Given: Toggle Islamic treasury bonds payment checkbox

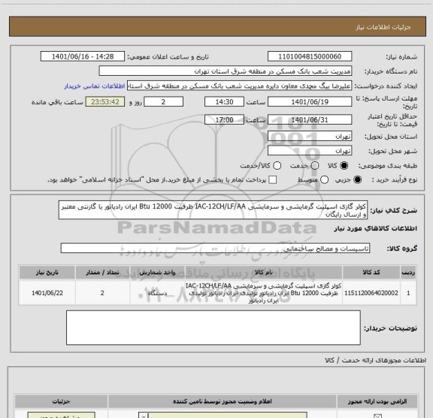Looking at the screenshot, I should tap(273, 180).
